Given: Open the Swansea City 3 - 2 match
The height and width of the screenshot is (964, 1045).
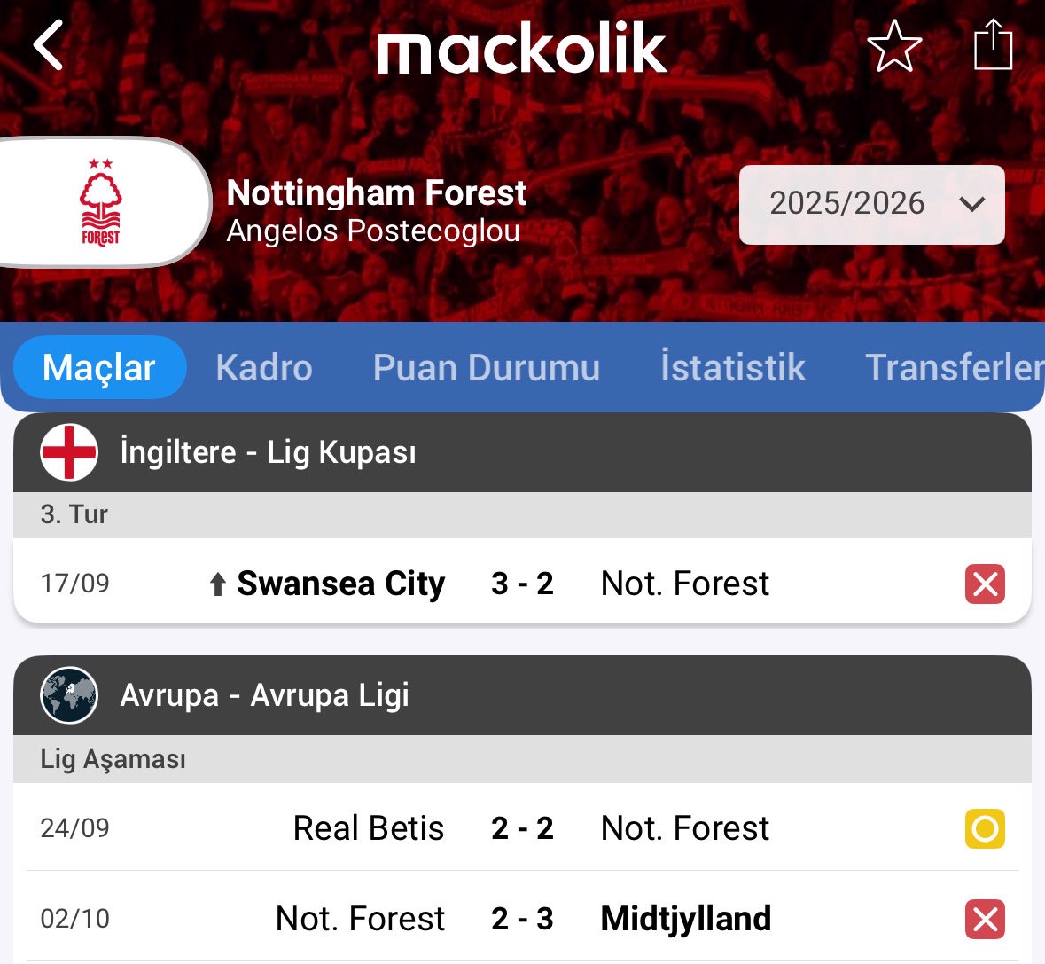Looking at the screenshot, I should coord(521,584).
